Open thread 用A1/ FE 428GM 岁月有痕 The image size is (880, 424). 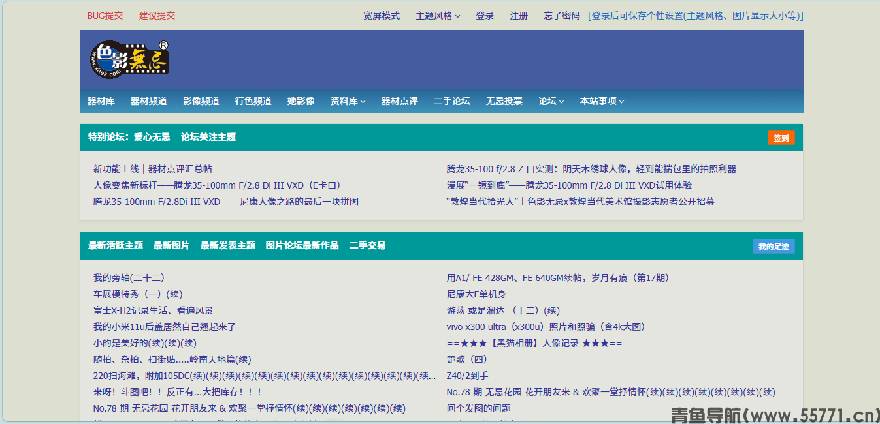point(558,278)
